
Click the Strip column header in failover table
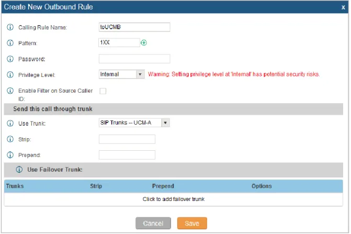pos(96,186)
